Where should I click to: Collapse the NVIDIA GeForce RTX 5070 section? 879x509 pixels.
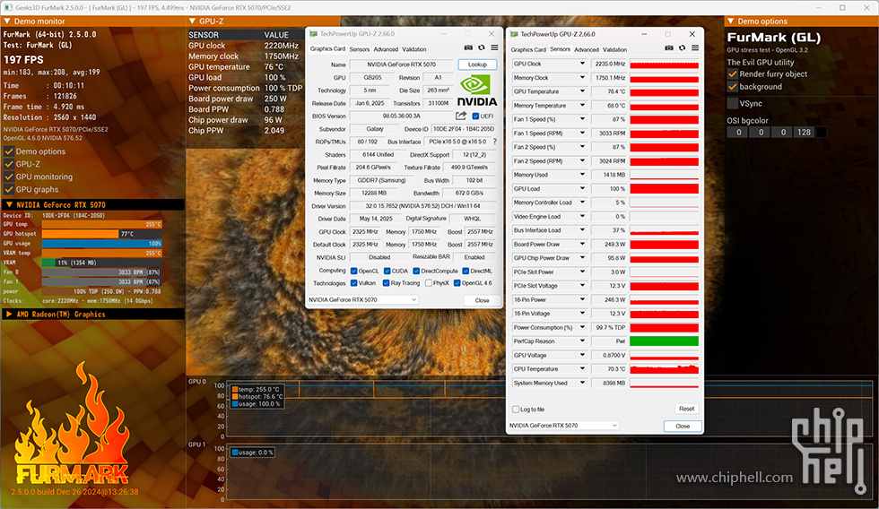click(x=93, y=204)
